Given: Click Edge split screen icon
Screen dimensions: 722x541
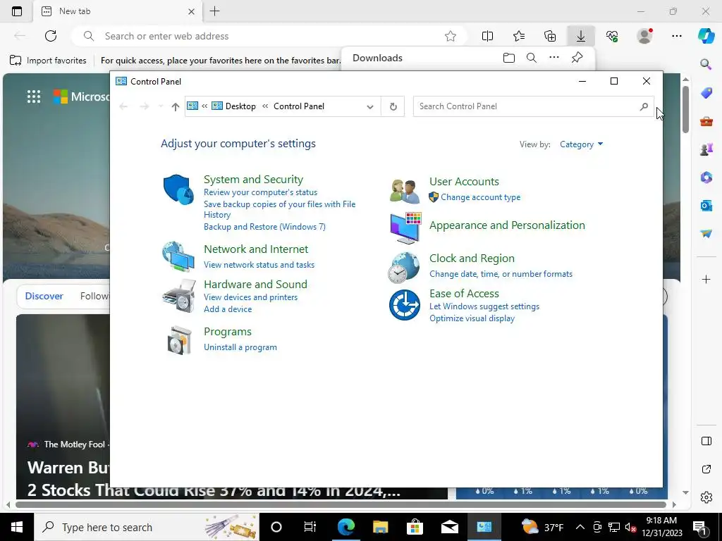Looking at the screenshot, I should coord(487,36).
